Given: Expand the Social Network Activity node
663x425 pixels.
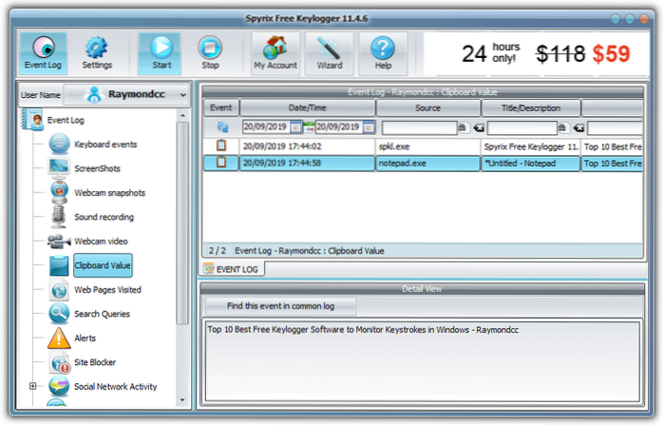Looking at the screenshot, I should [x=33, y=386].
